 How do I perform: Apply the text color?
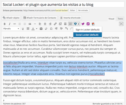coord(33,29)
